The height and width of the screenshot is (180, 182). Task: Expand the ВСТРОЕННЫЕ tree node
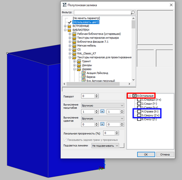click(65, 26)
